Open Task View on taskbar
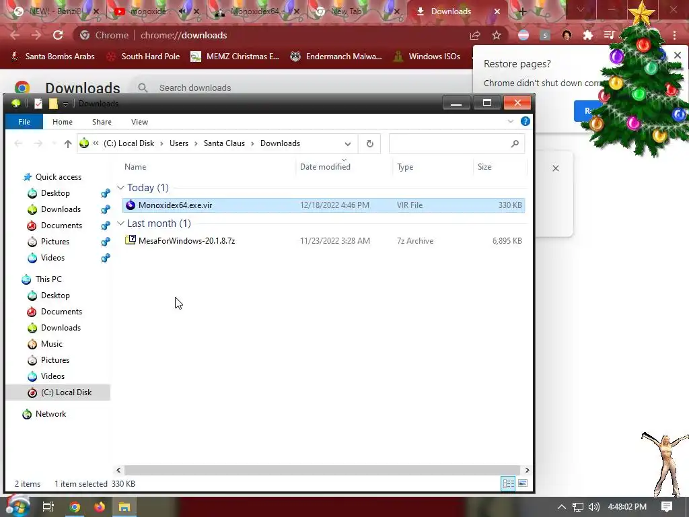Viewport: 689px width, 517px height. [48, 507]
